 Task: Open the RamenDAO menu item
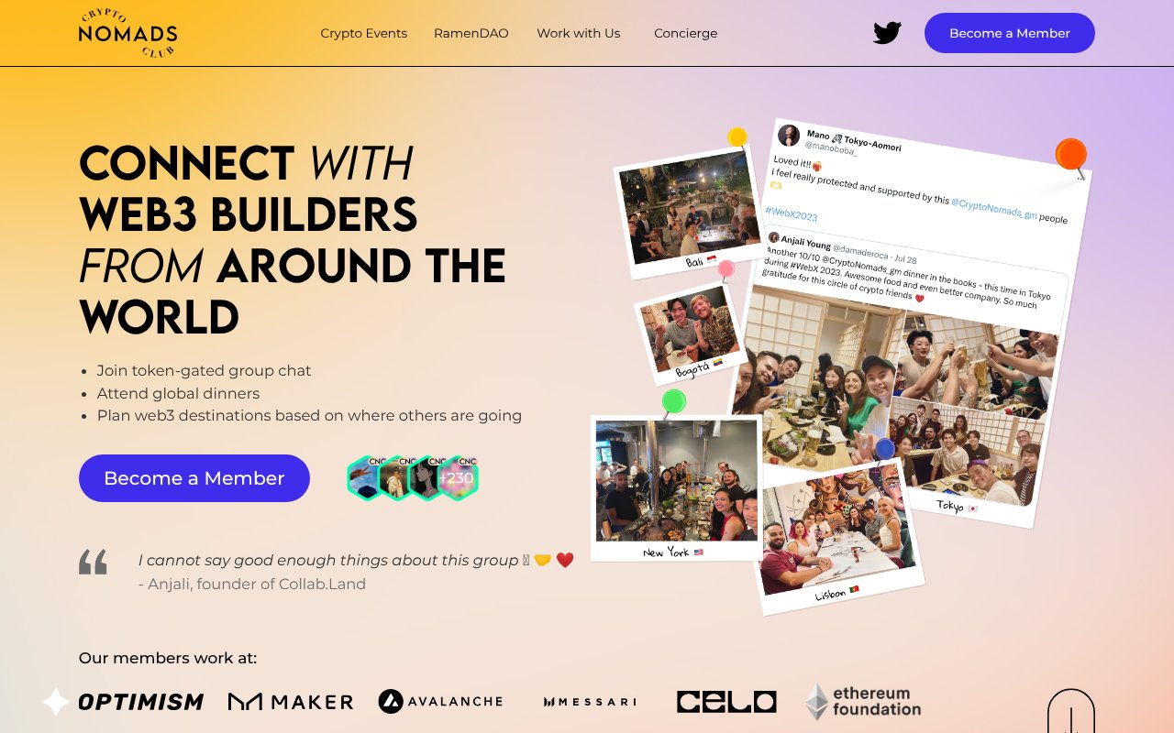pos(471,33)
